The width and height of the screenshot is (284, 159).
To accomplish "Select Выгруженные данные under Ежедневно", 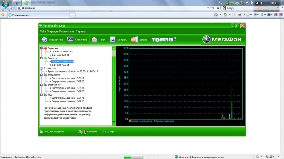I will point(68,78).
